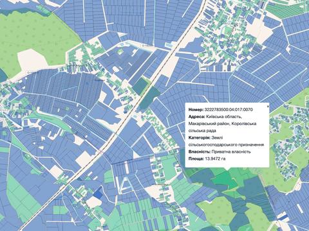Click the road number label near top center
The image size is (309, 231).
click(x=147, y=46)
